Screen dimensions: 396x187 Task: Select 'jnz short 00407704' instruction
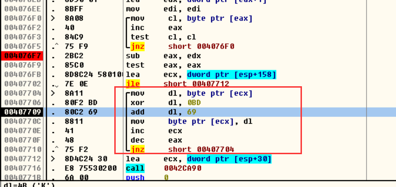pos(182,150)
